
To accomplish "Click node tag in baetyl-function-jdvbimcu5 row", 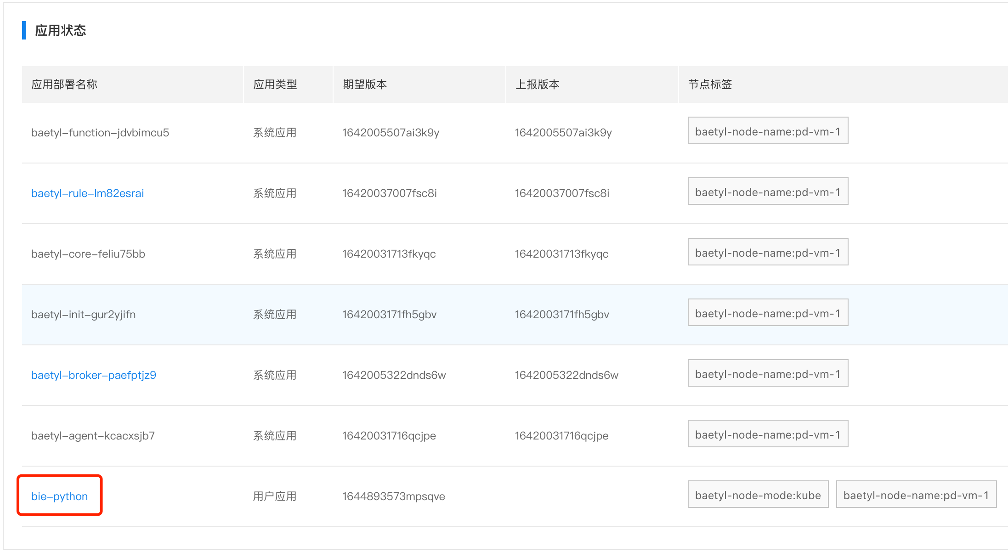I will pyautogui.click(x=768, y=130).
